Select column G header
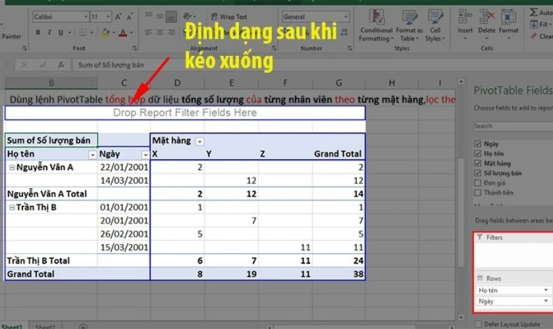553x329 pixels. [338, 83]
